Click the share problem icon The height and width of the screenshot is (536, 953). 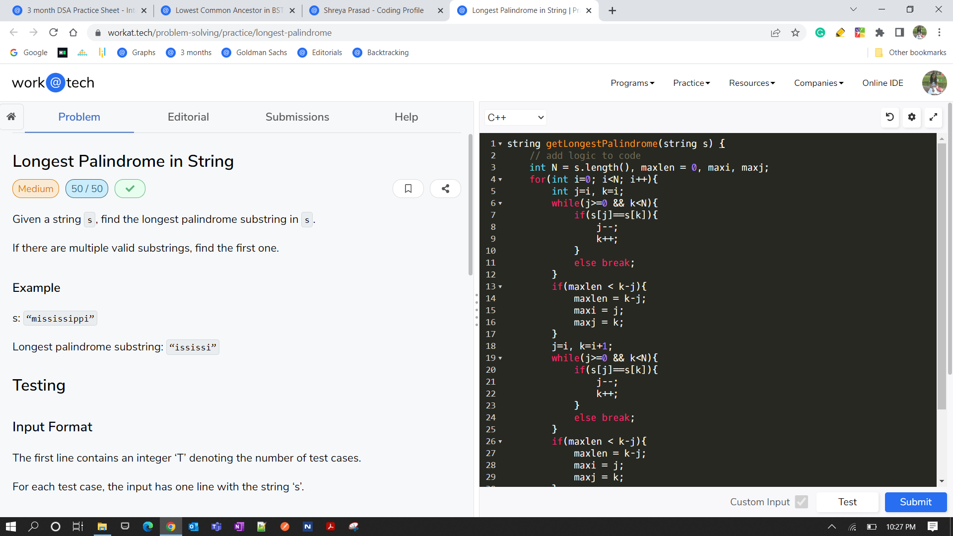pyautogui.click(x=446, y=188)
